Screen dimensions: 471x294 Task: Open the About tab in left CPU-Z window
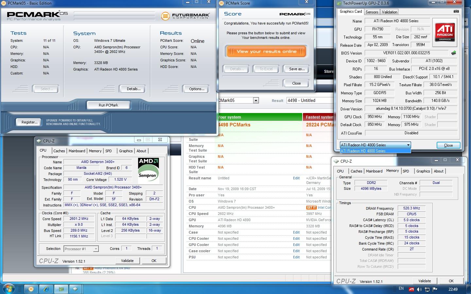(x=141, y=151)
